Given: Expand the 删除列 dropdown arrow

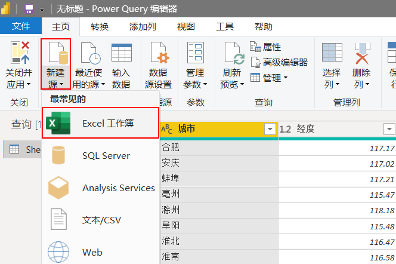Looking at the screenshot, I should tap(367, 84).
